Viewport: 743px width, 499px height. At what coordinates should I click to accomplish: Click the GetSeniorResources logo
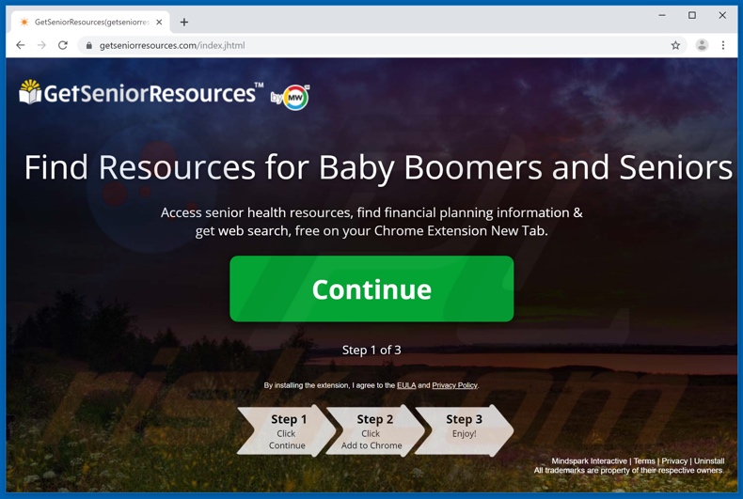141,92
